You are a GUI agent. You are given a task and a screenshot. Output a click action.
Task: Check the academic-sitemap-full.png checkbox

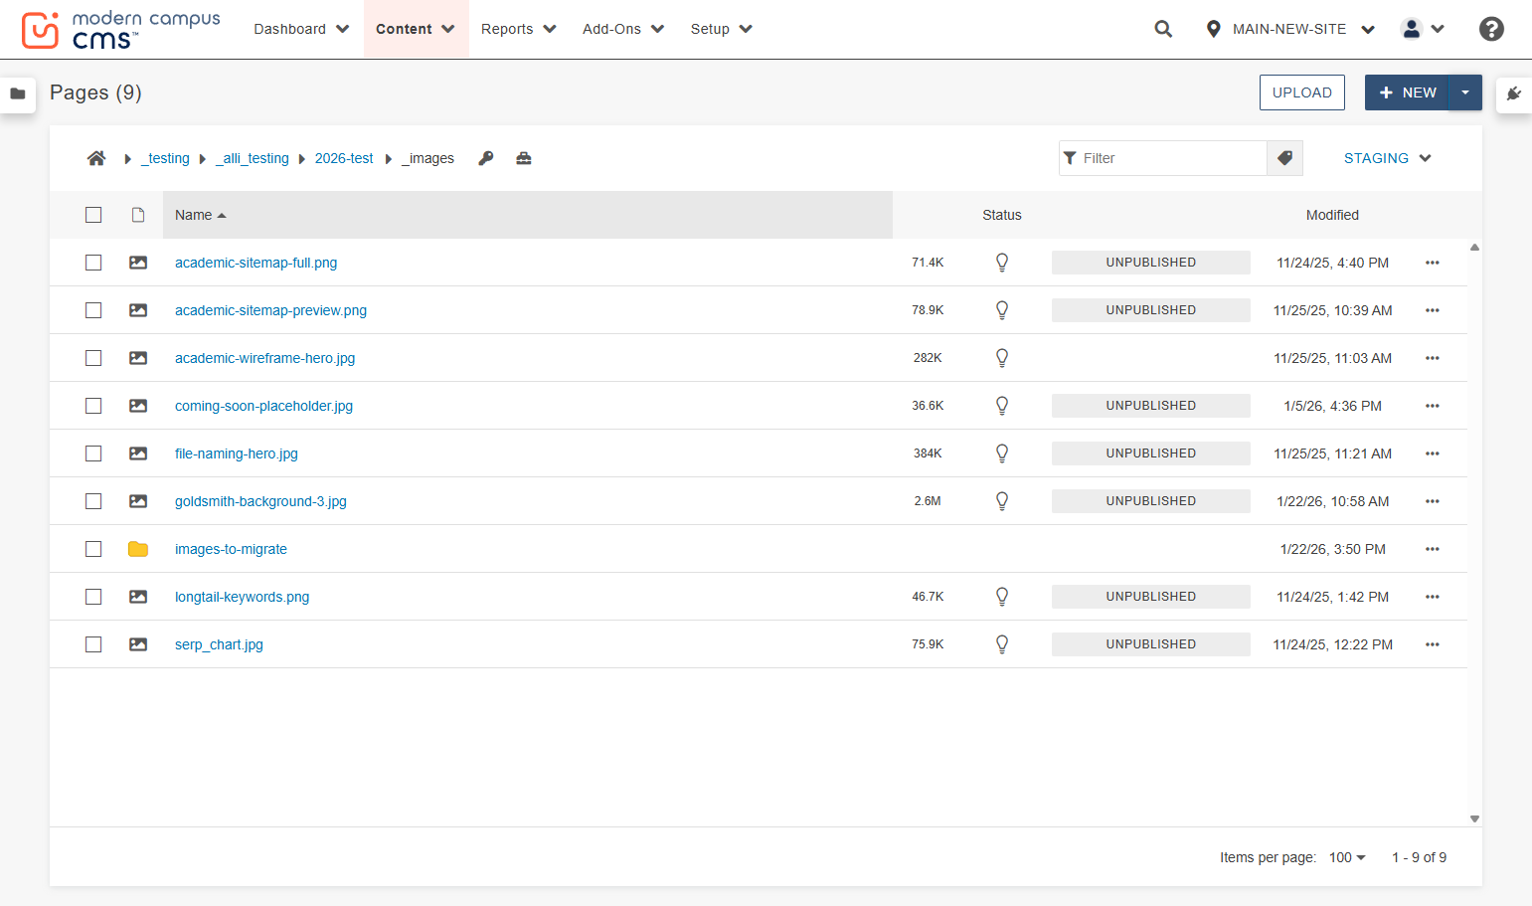[93, 263]
